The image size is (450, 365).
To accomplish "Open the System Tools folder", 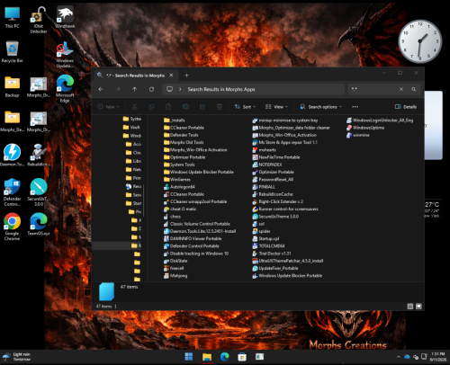I will pyautogui.click(x=179, y=165).
